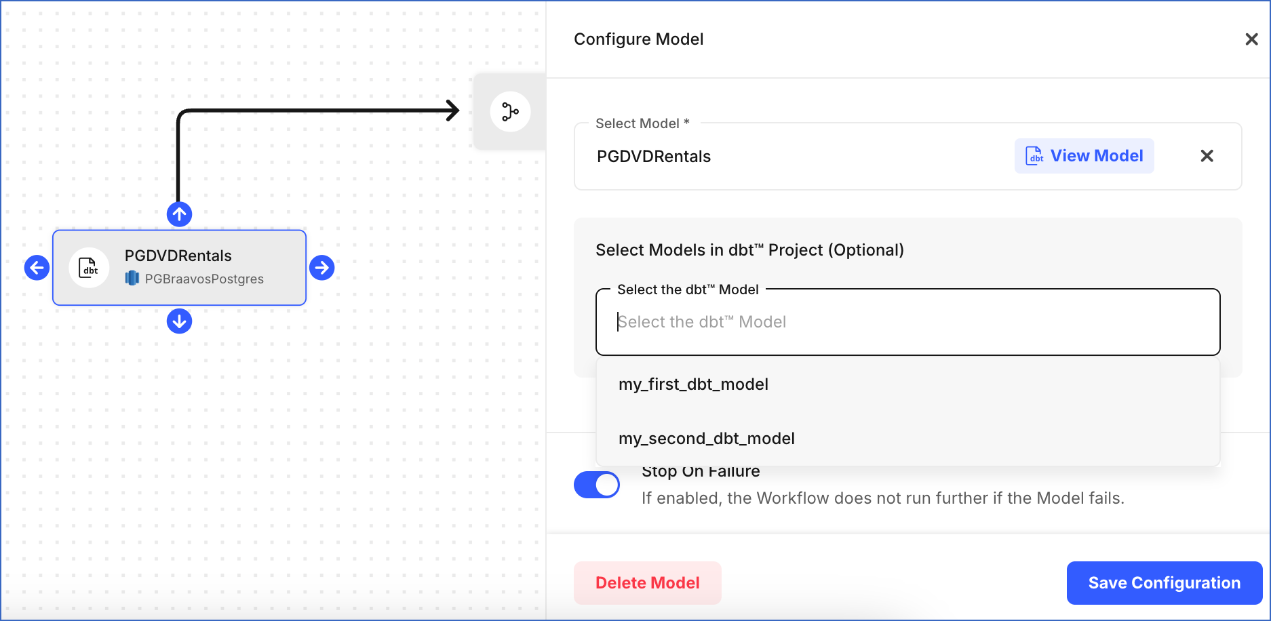Image resolution: width=1271 pixels, height=621 pixels.
Task: Click the dbt file icon on the PGDVDRentals node
Action: [88, 268]
